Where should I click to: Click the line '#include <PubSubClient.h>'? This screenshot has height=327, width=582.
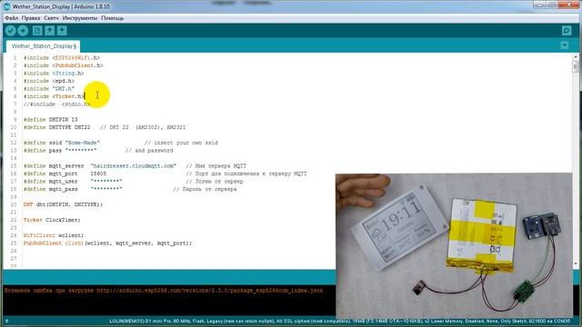[x=63, y=65]
